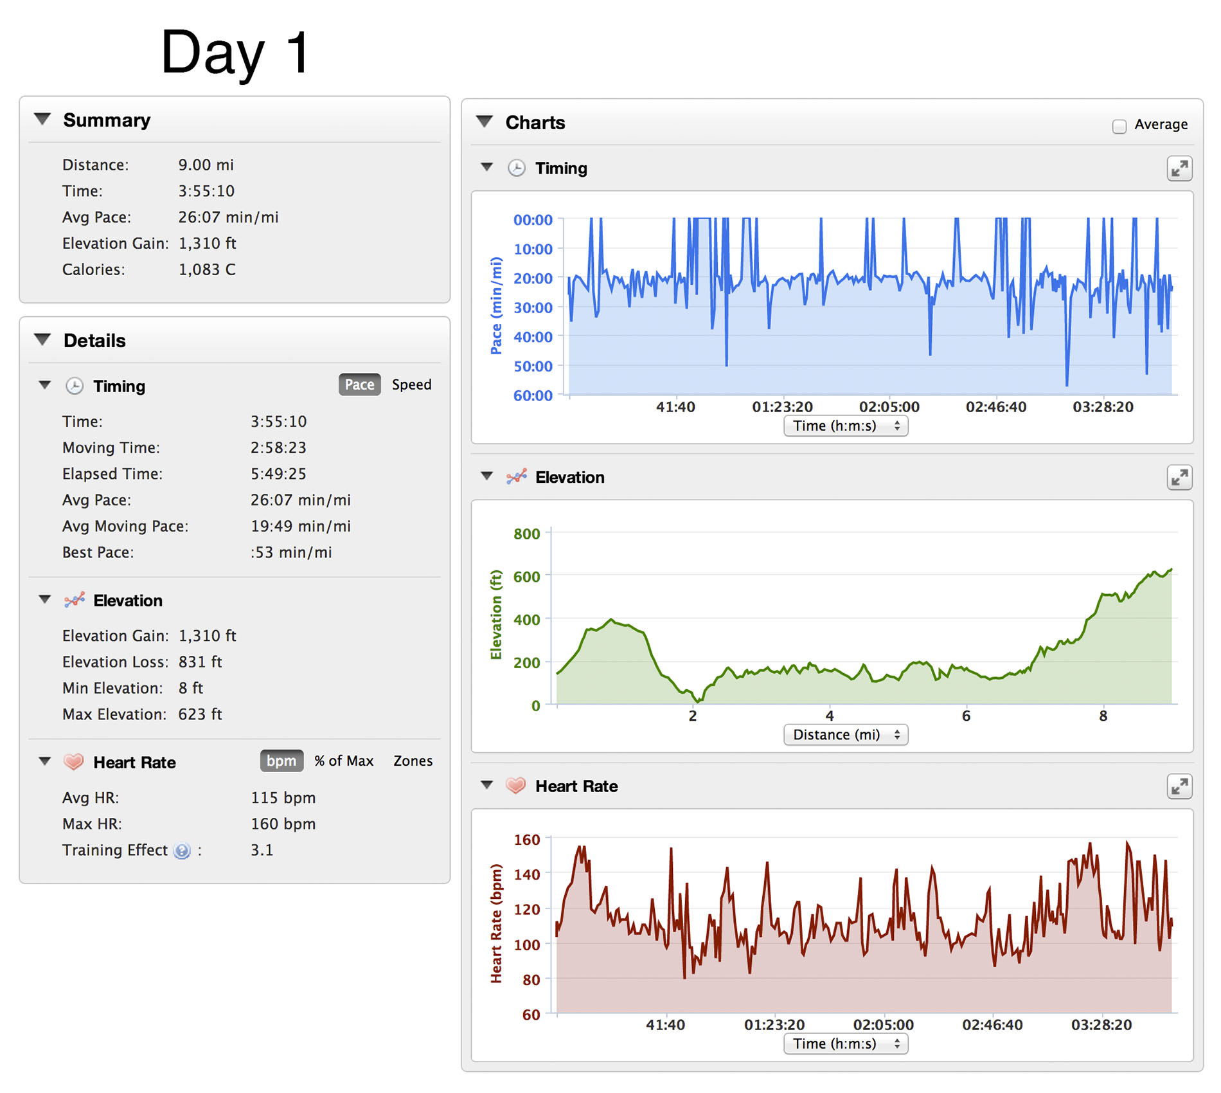1221x1093 pixels.
Task: Click the Training Effect help icon
Action: coord(183,851)
